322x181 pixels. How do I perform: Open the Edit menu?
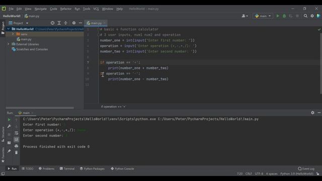19,9
